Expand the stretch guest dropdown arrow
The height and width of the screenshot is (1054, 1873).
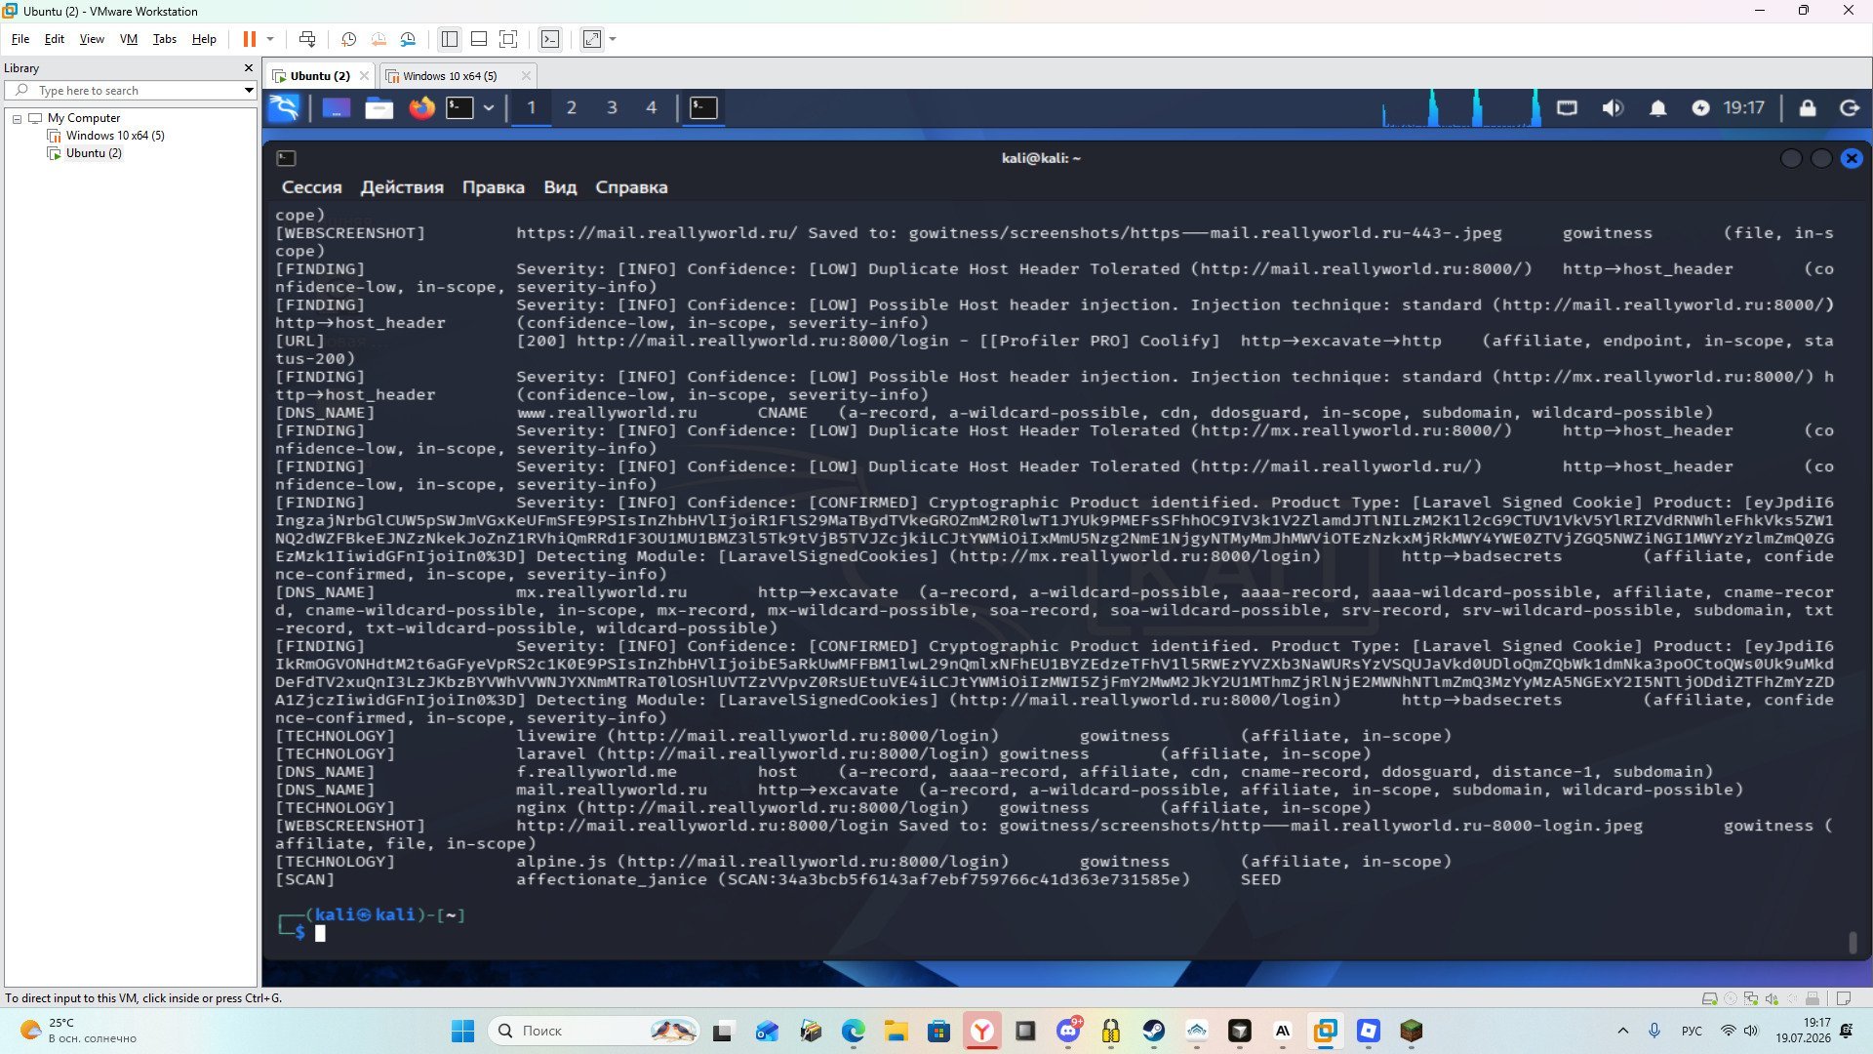(x=613, y=39)
